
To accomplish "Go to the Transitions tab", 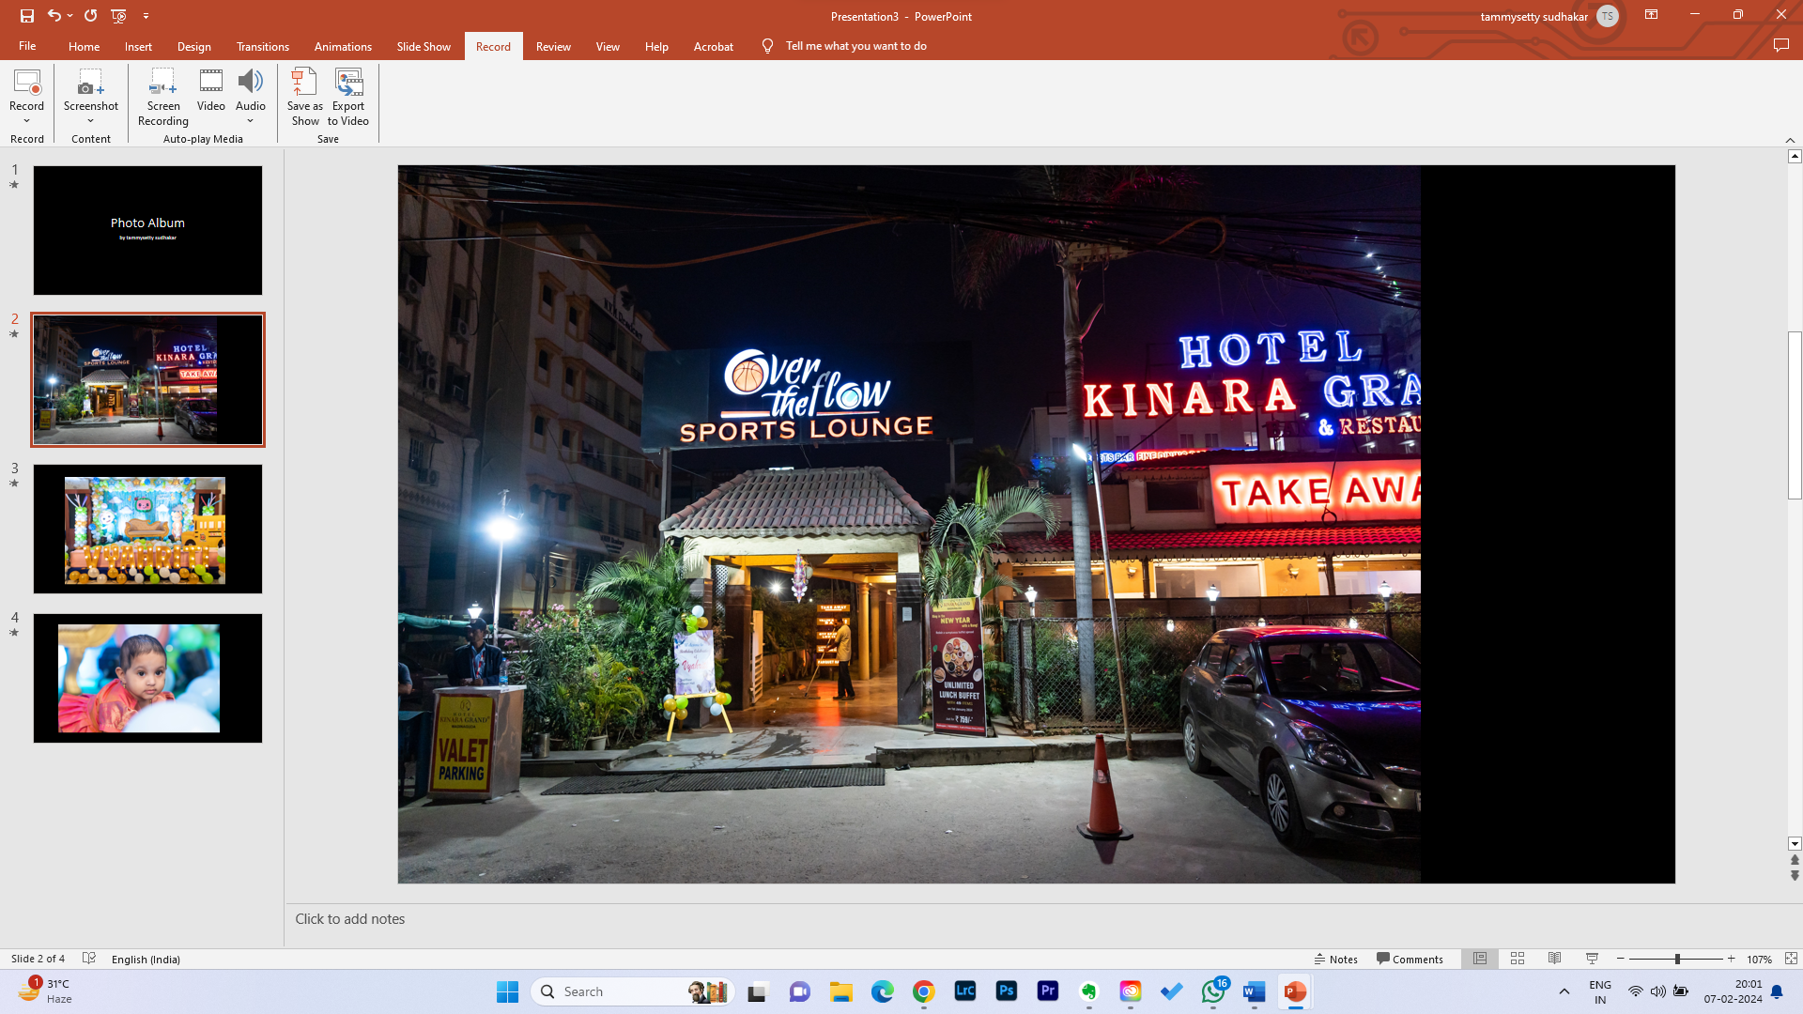I will tap(263, 46).
